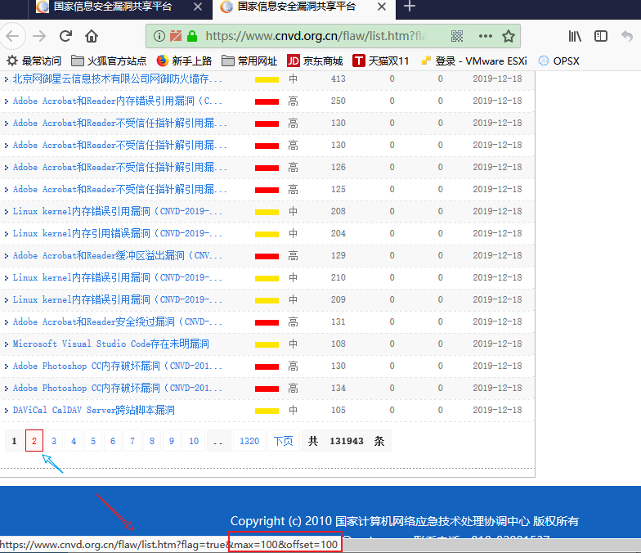Switch to the first 国家信息安全漏洞共享平台 tab
This screenshot has width=641, height=553.
[x=113, y=7]
